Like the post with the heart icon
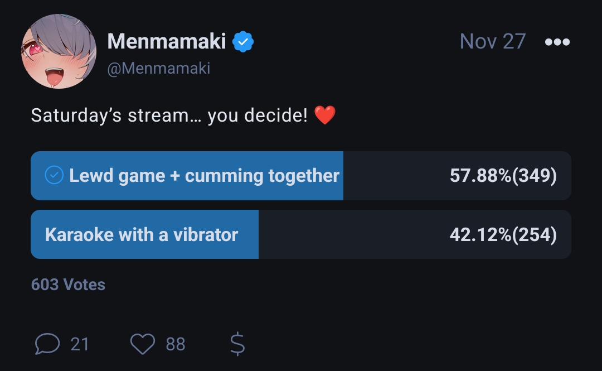The height and width of the screenshot is (371, 602). pos(143,344)
